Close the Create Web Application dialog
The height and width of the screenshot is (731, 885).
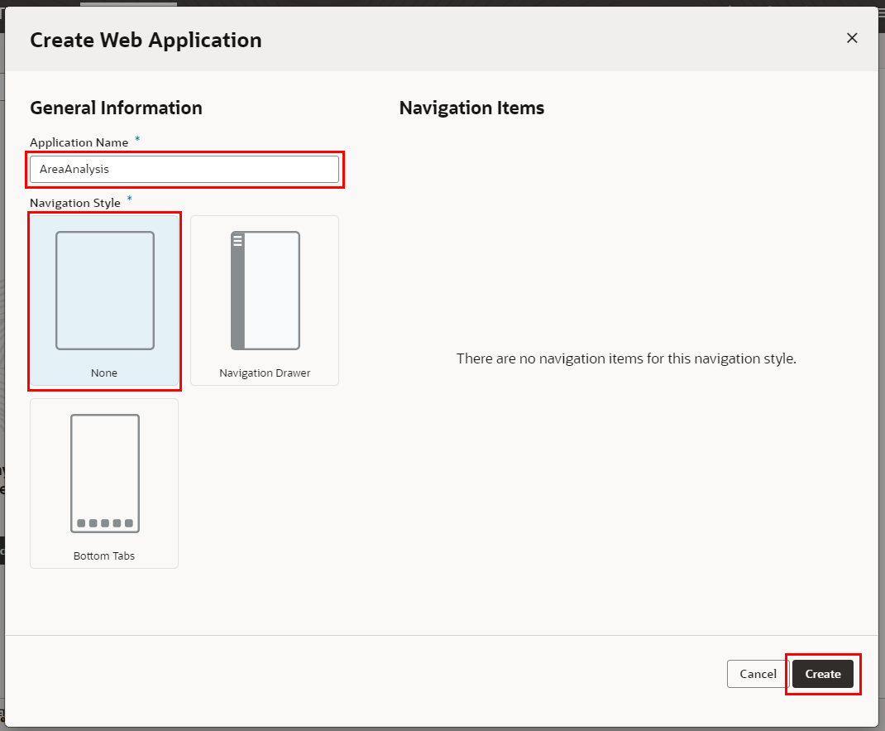[852, 38]
